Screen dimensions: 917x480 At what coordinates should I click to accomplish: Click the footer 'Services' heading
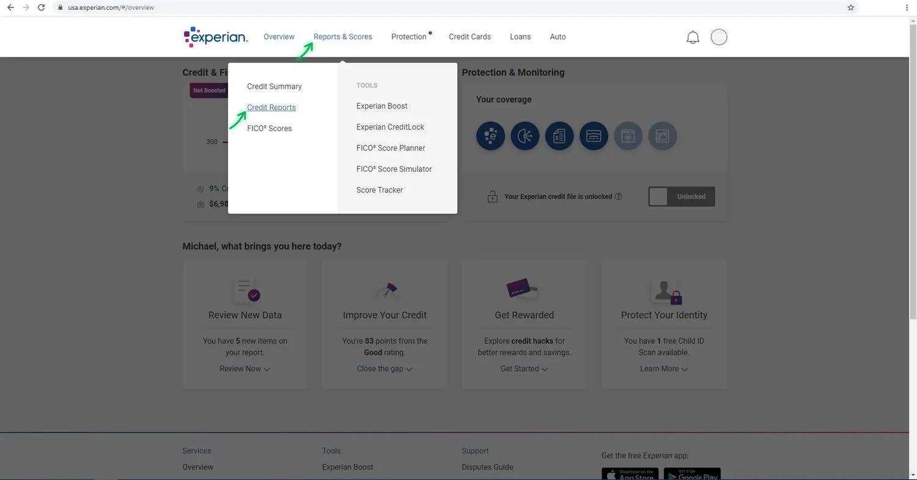point(197,451)
